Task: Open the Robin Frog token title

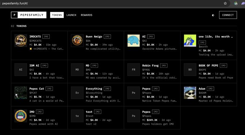Action: 150,66
